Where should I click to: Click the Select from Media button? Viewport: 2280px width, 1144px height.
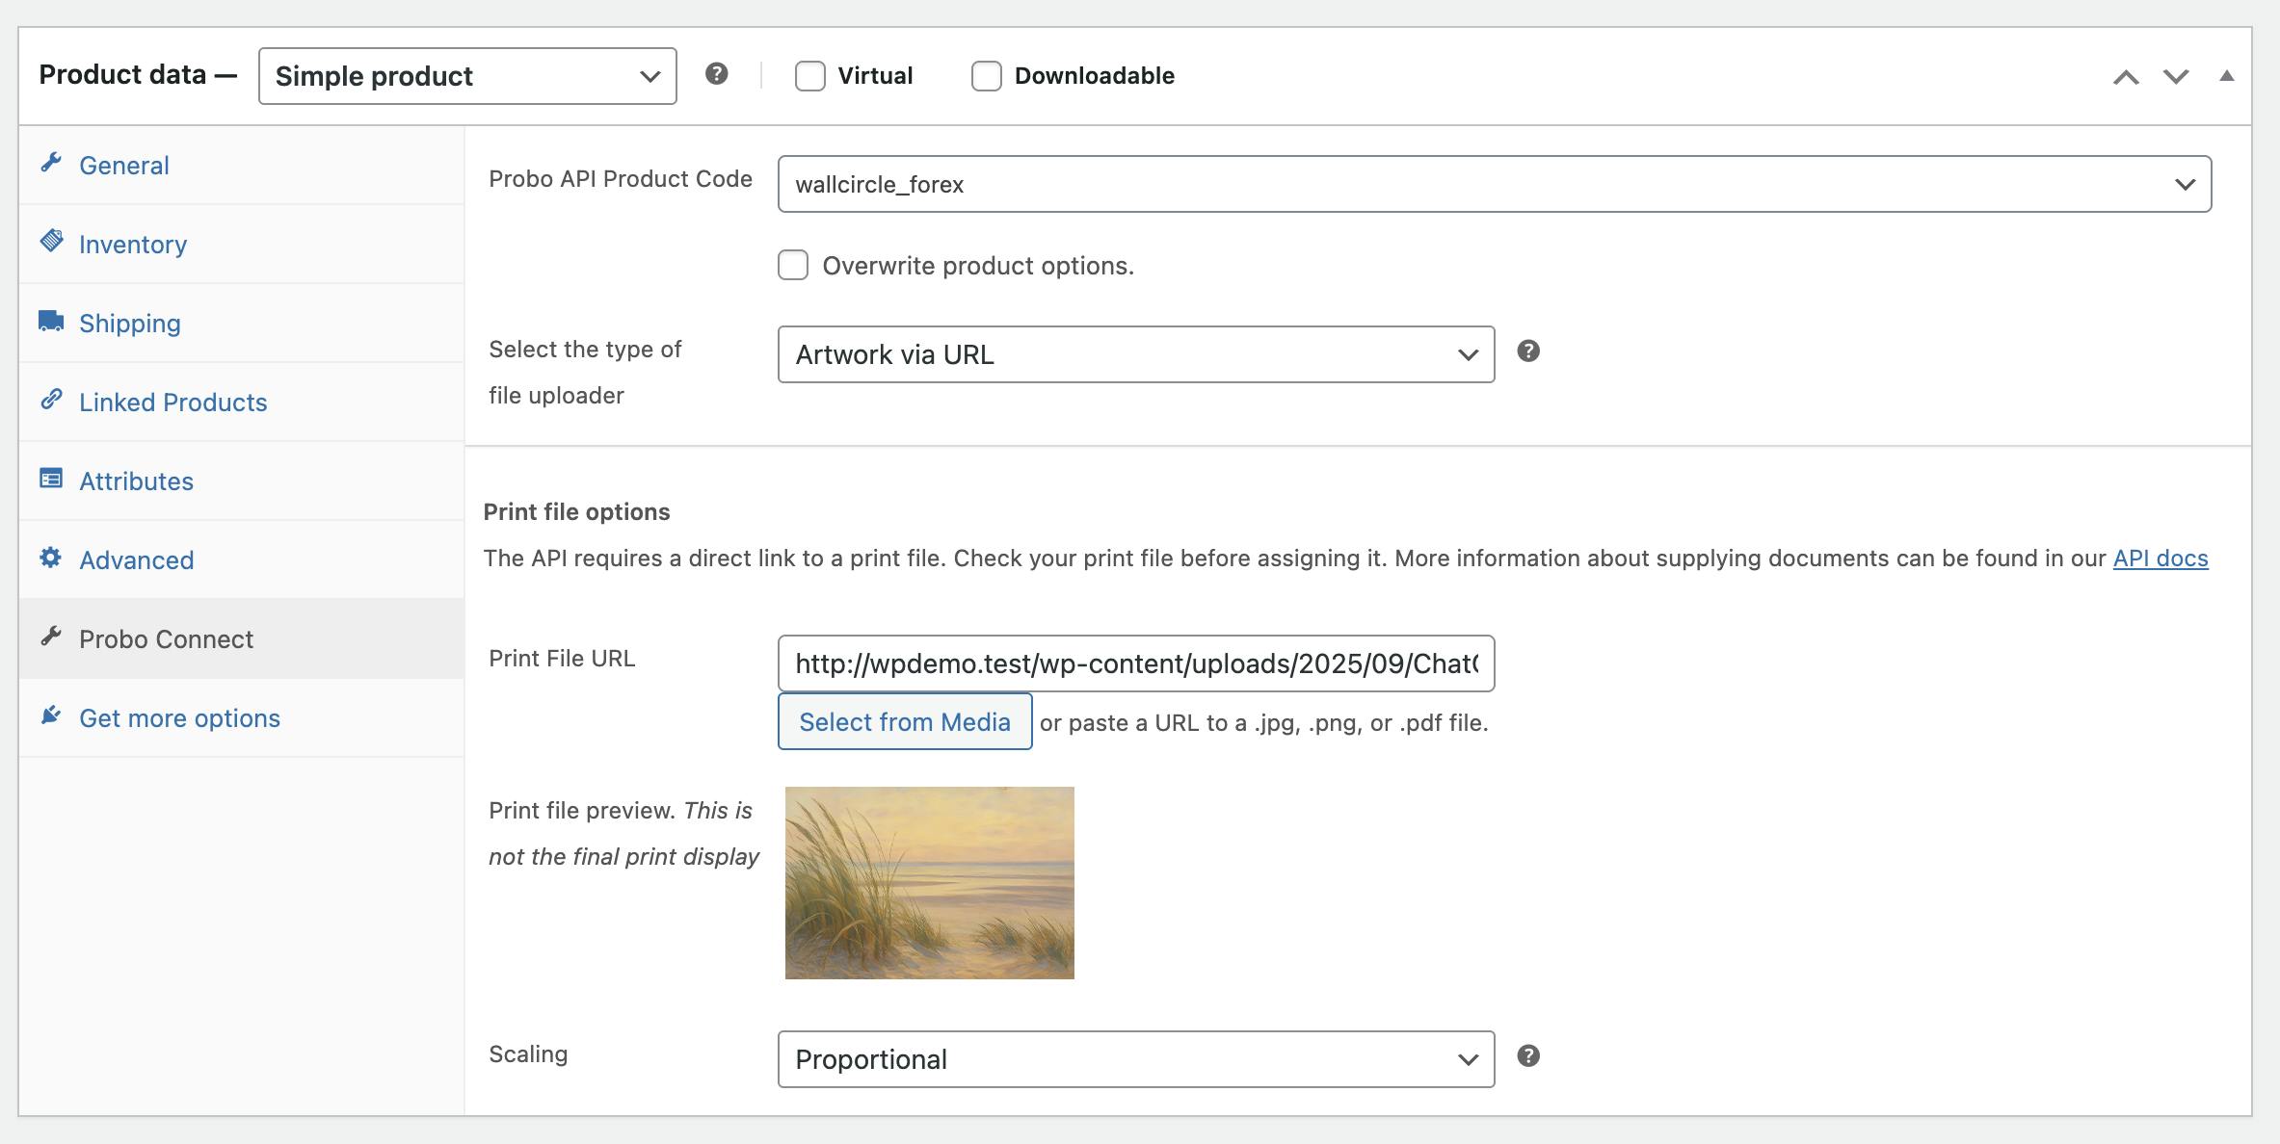(x=904, y=722)
